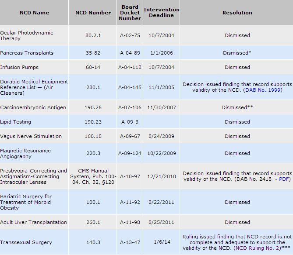
Task: Click NCD number 140.3
Action: pos(93,242)
